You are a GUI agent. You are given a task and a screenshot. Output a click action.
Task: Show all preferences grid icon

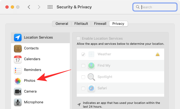(x=50, y=7)
